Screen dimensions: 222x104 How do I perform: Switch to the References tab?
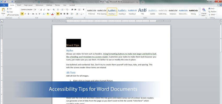pos(39,5)
